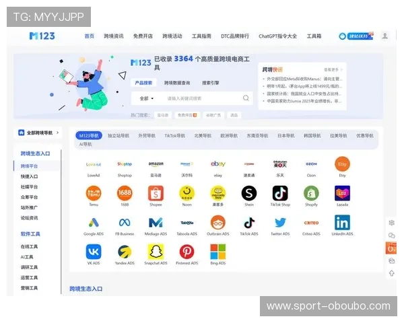Select the 跨境资讯 nav item

114,36
